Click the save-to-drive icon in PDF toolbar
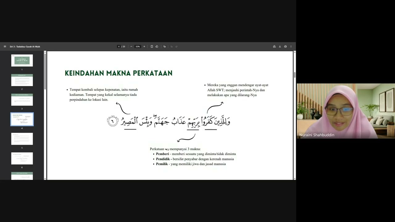 tap(274, 47)
